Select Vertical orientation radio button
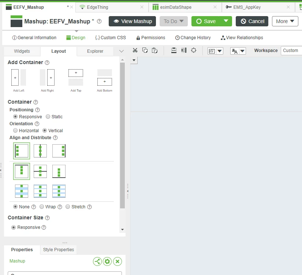The height and width of the screenshot is (275, 302). (45, 130)
